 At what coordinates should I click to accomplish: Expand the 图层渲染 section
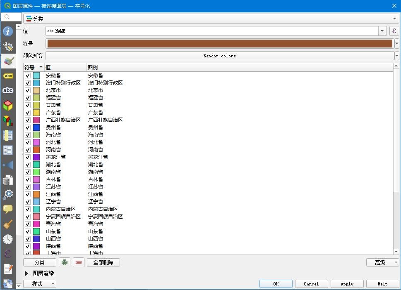point(27,273)
